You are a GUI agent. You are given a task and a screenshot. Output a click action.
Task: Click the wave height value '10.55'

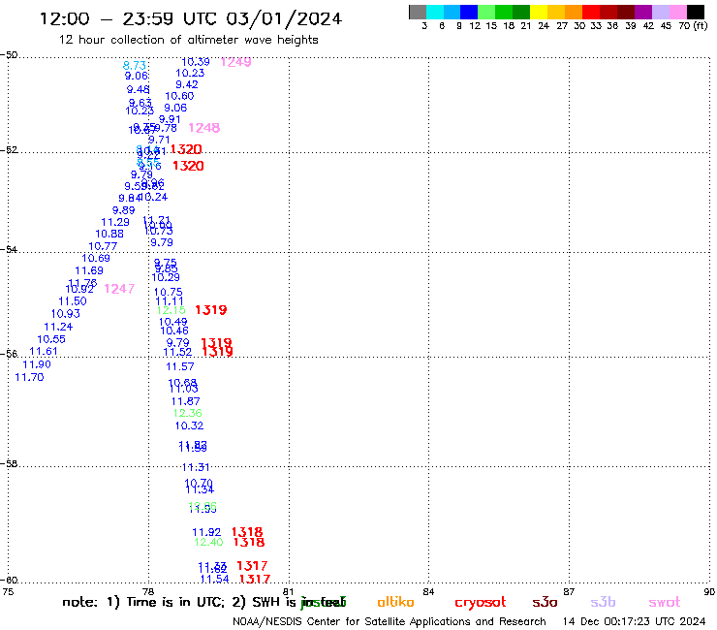tap(51, 339)
